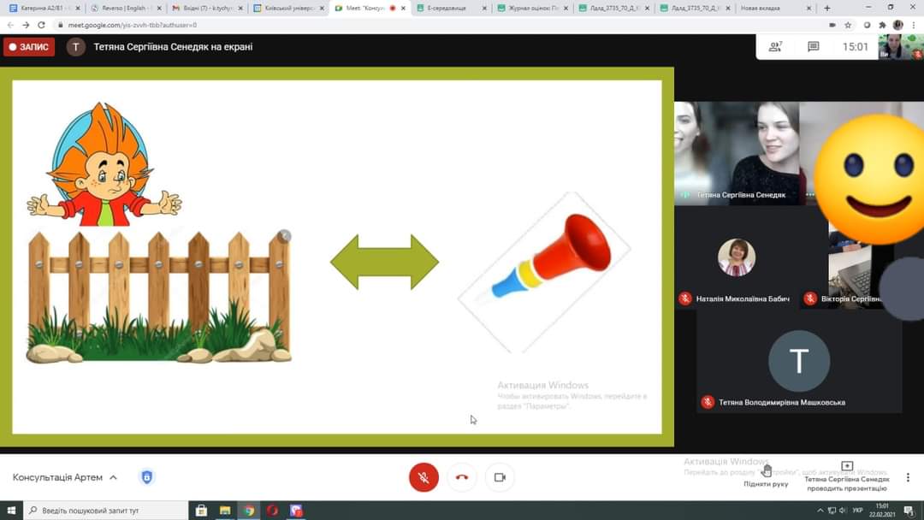Screen dimensions: 924x520
Task: Click the Windows search box
Action: point(106,511)
